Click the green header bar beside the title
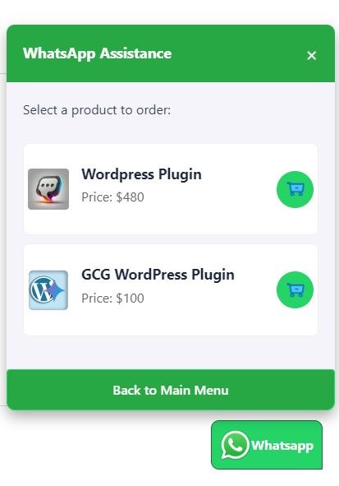 point(238,53)
